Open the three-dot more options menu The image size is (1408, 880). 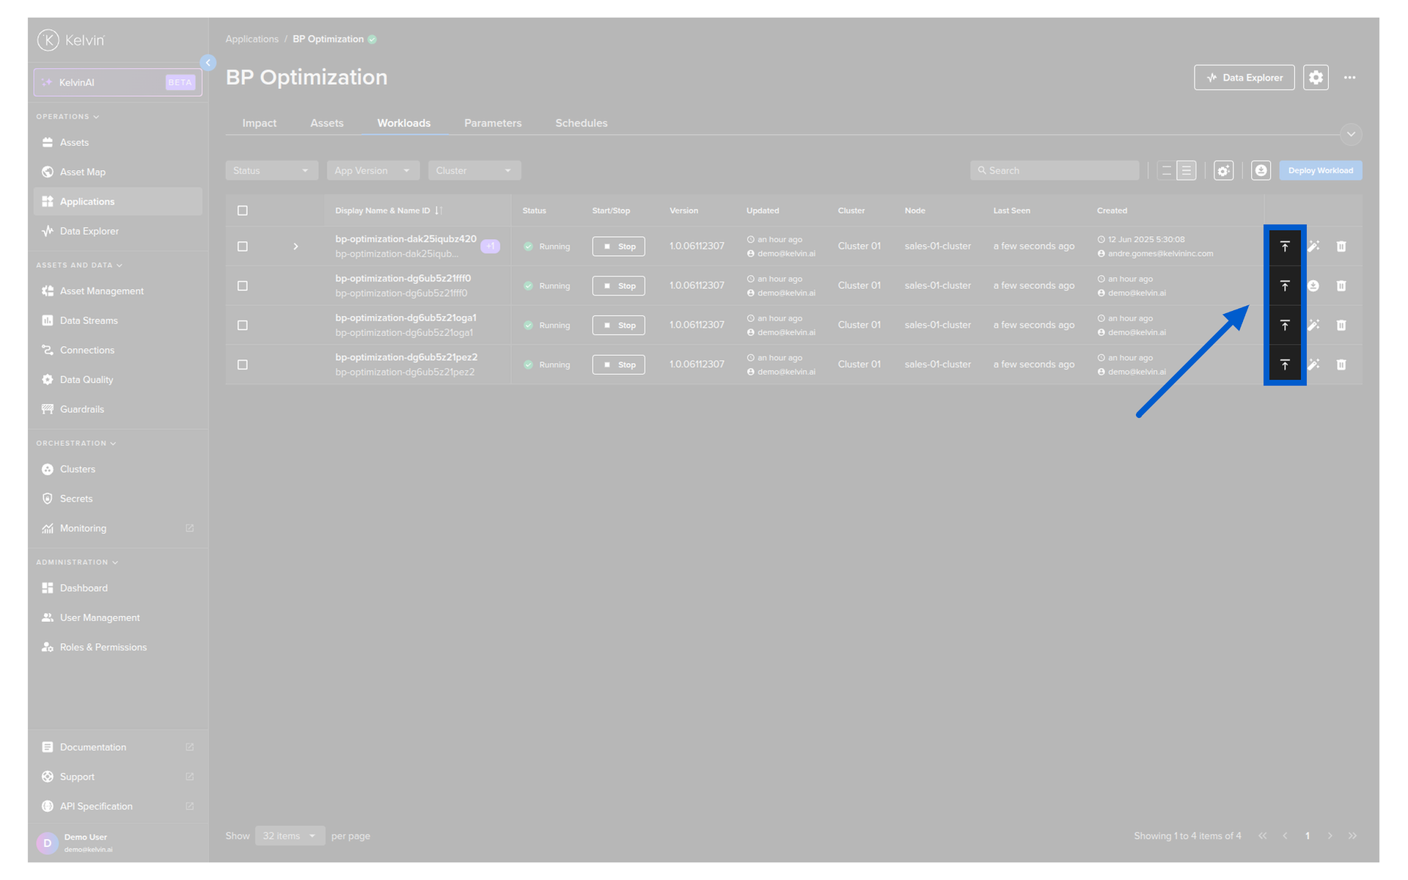click(x=1349, y=78)
